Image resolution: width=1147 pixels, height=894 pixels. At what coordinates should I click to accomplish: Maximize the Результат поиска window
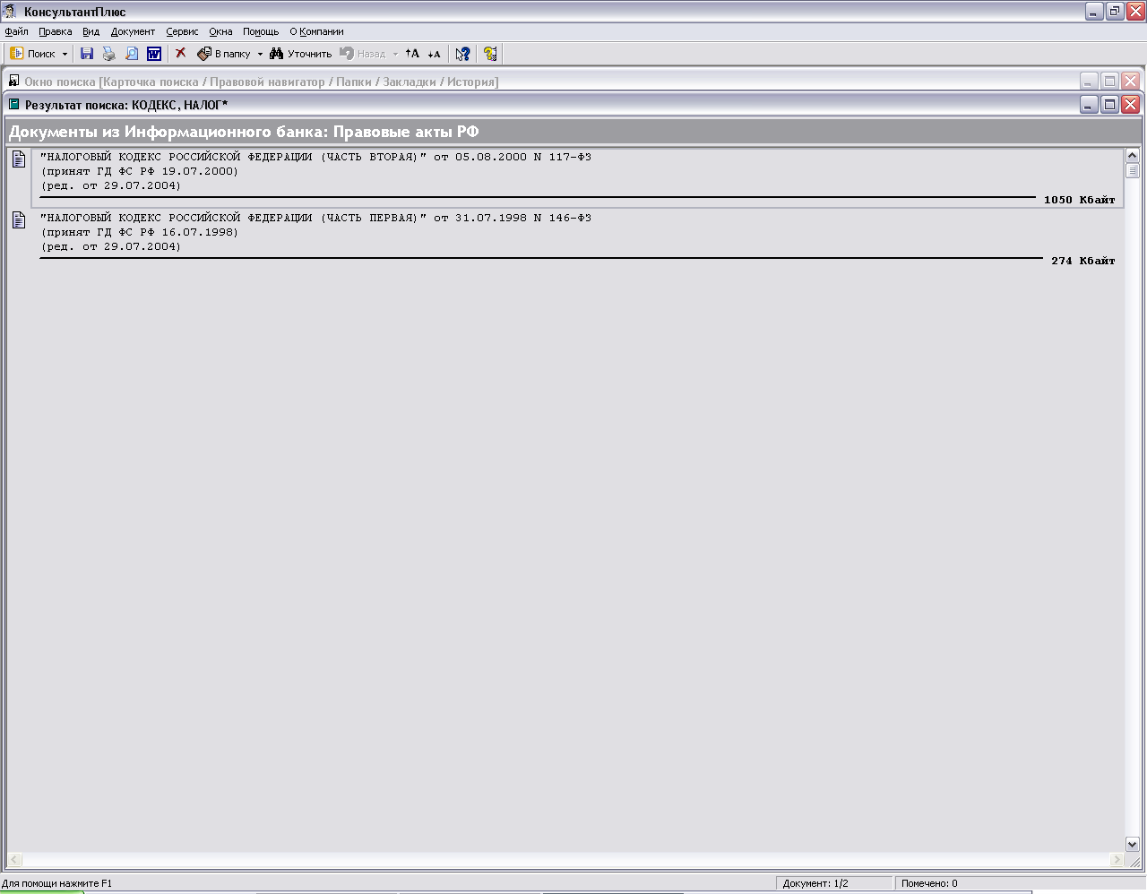(1109, 105)
